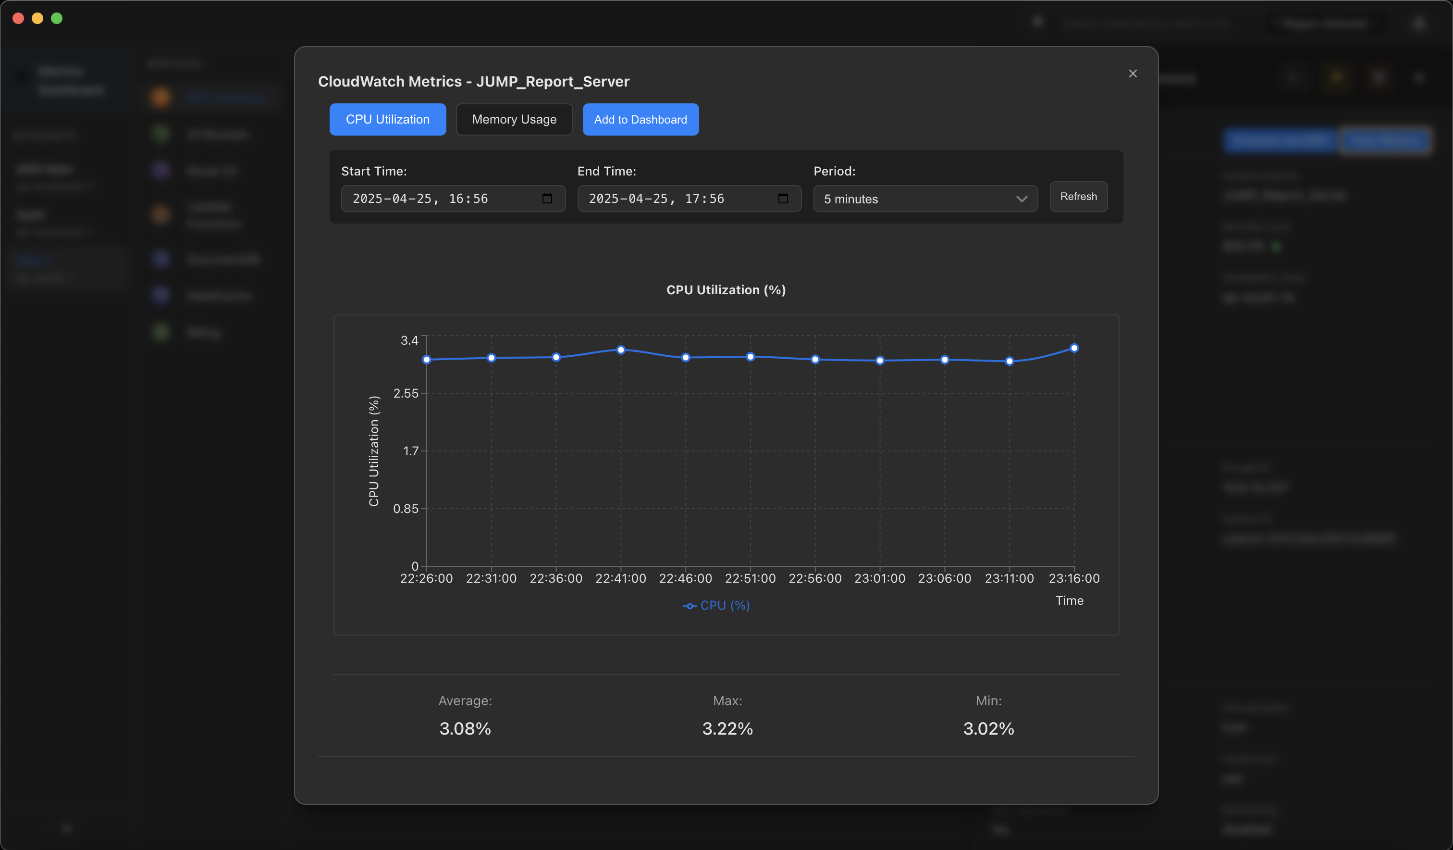Click the CPU Utilization (%) chart title

[x=726, y=290]
